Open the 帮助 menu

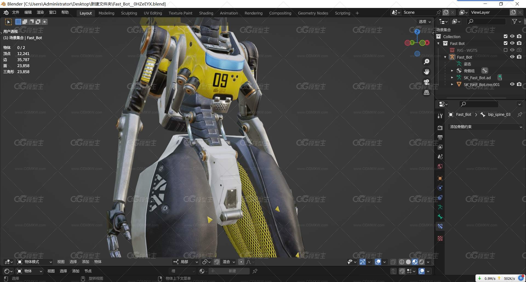[x=65, y=12]
